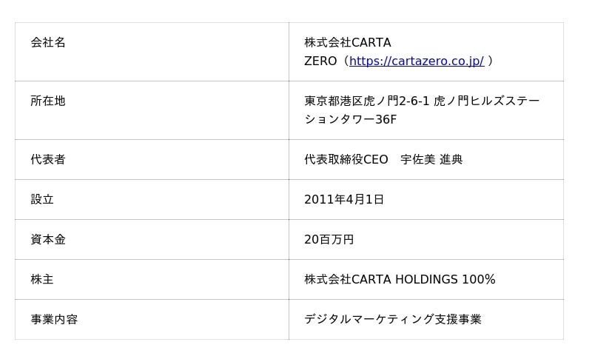Click the 20百万円 capital value
The width and height of the screenshot is (592, 362).
[x=329, y=239]
